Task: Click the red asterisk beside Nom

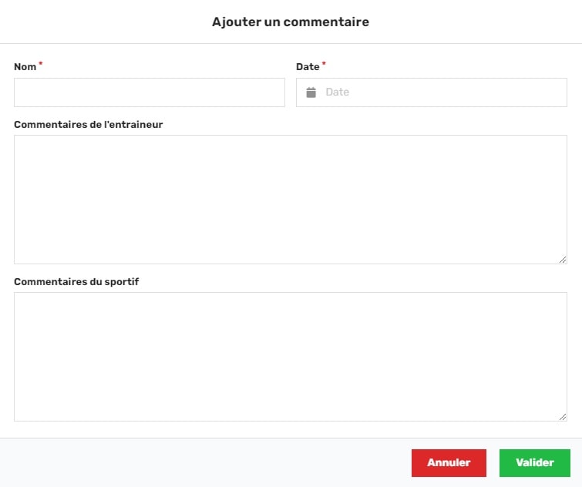Action: (41, 63)
